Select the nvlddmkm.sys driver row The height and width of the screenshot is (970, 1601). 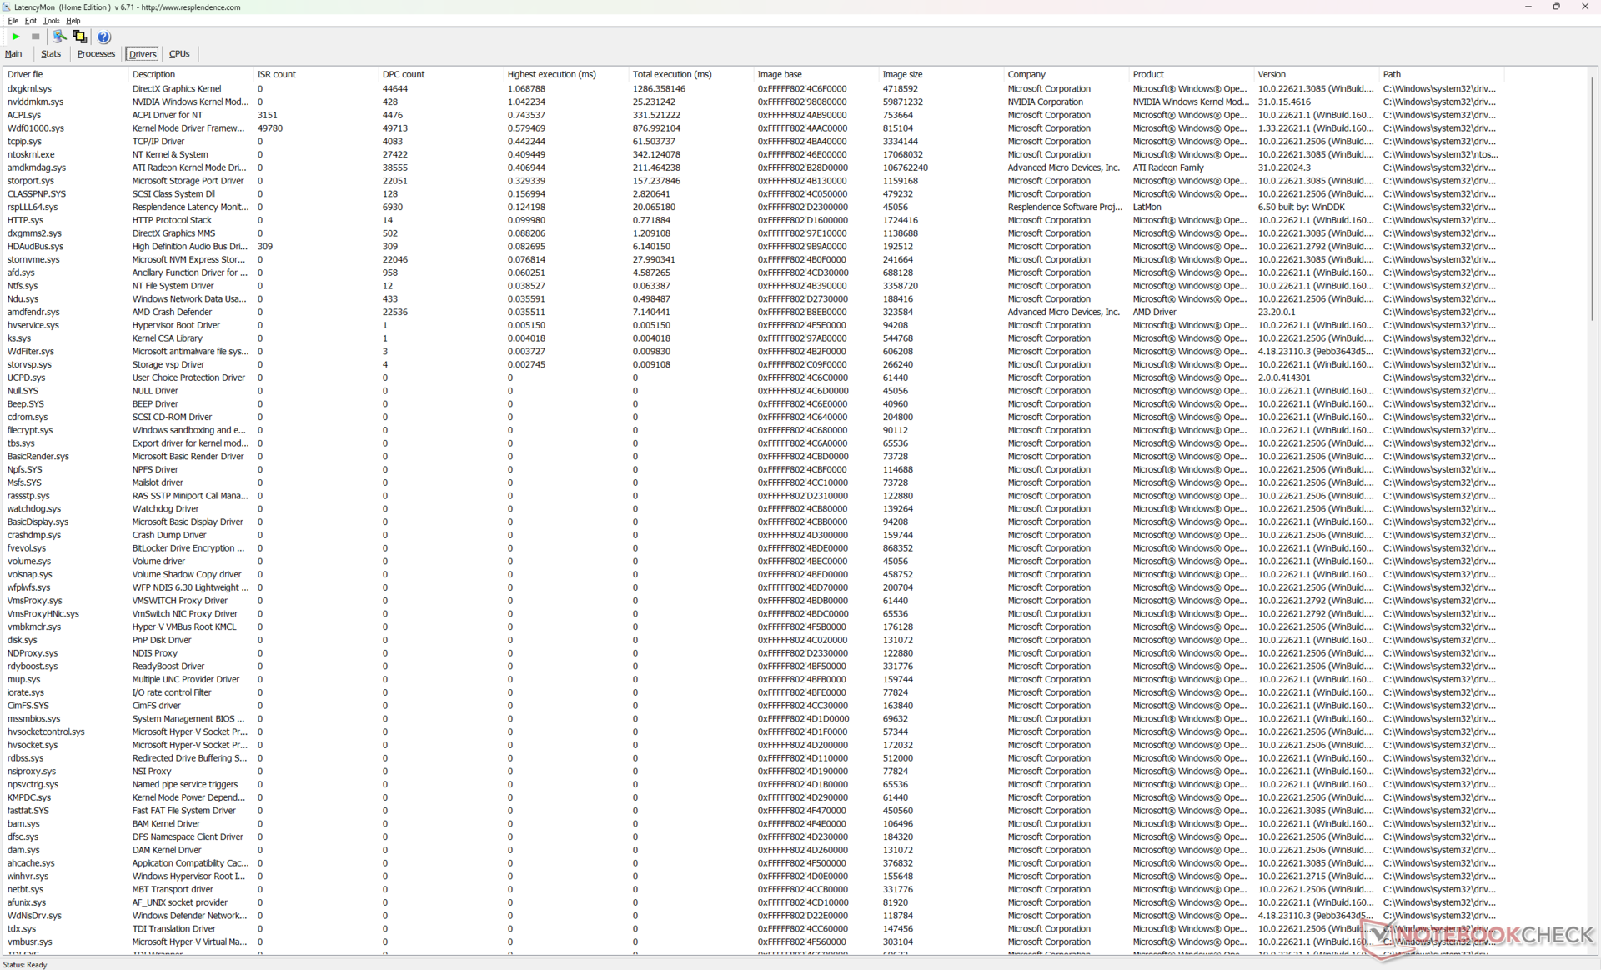[x=35, y=102]
